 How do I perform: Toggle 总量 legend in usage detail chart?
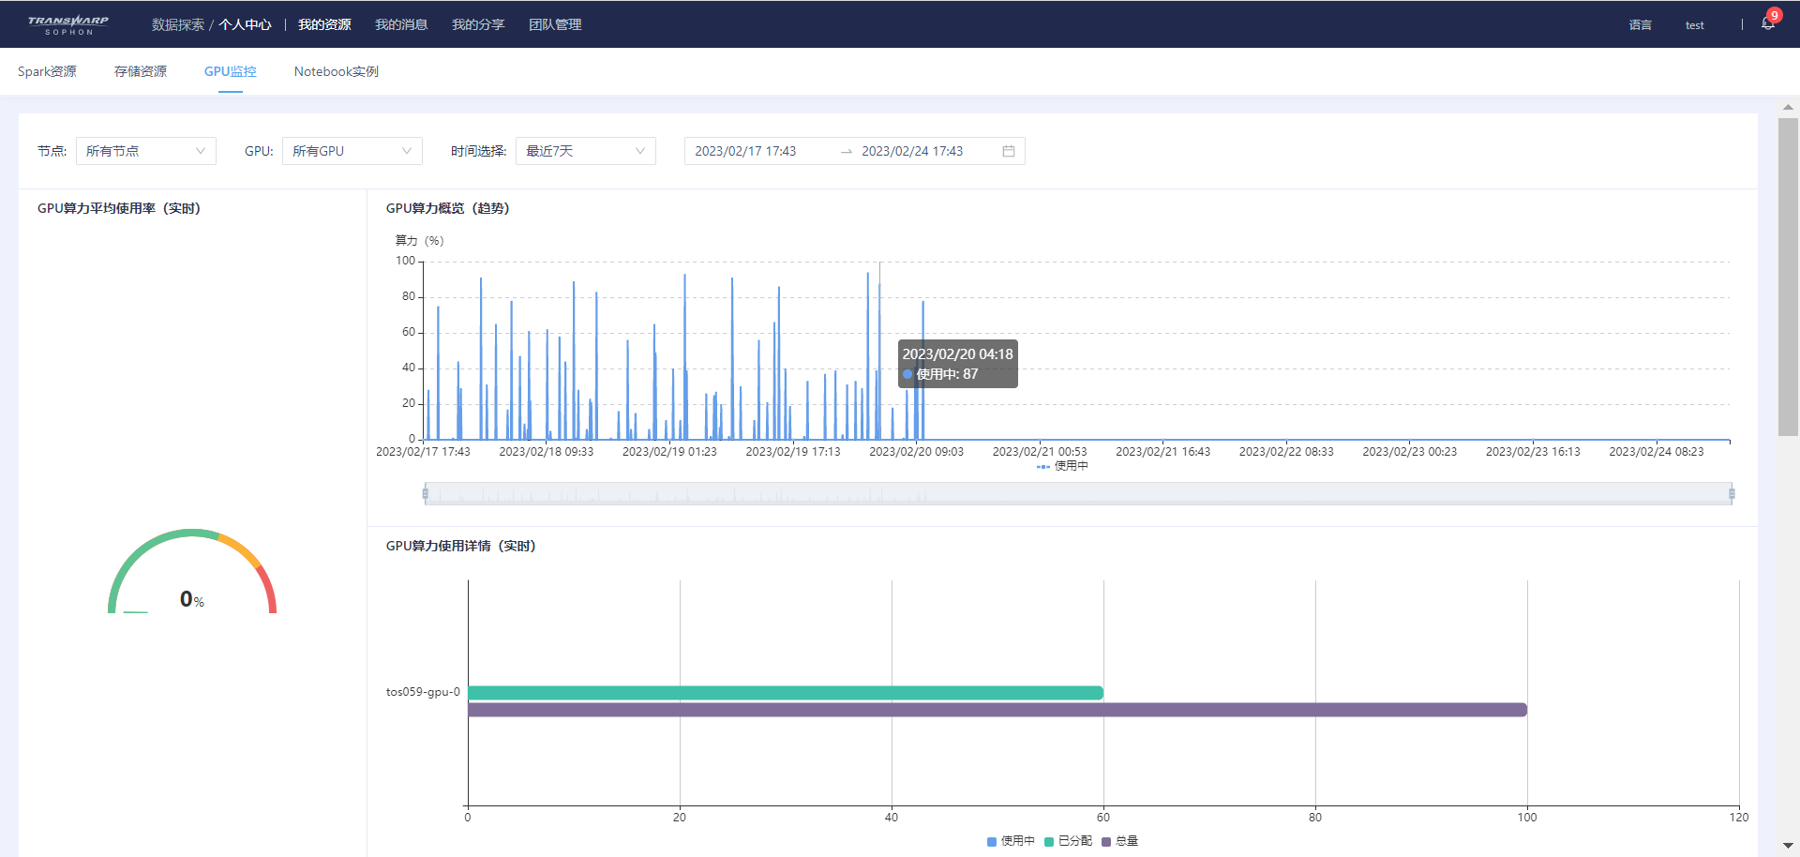(x=1119, y=841)
